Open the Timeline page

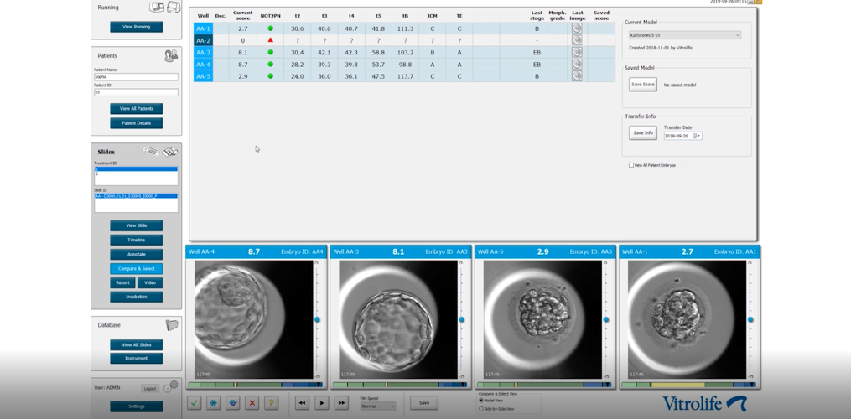pos(136,240)
